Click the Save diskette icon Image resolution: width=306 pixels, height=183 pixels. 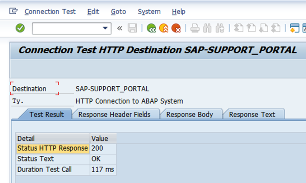coord(132,28)
